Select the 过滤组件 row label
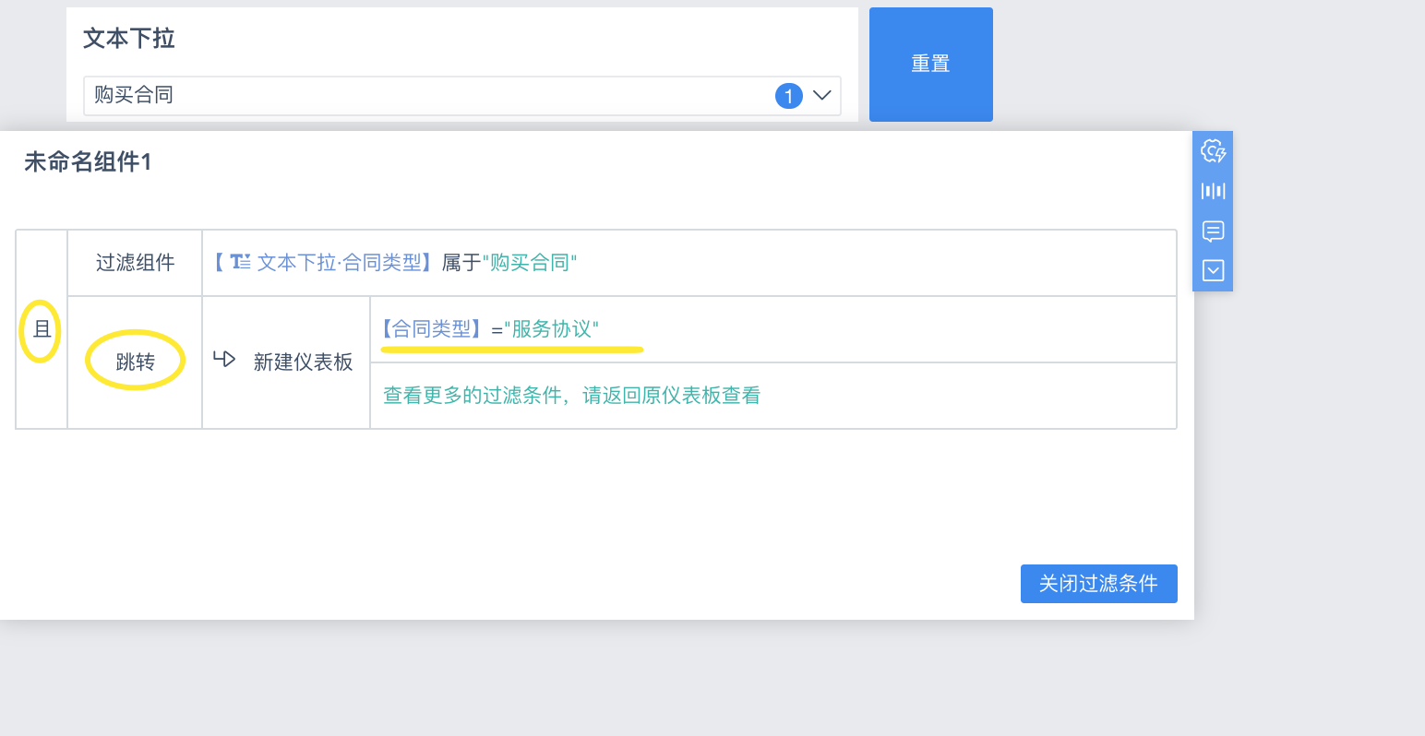 point(135,263)
